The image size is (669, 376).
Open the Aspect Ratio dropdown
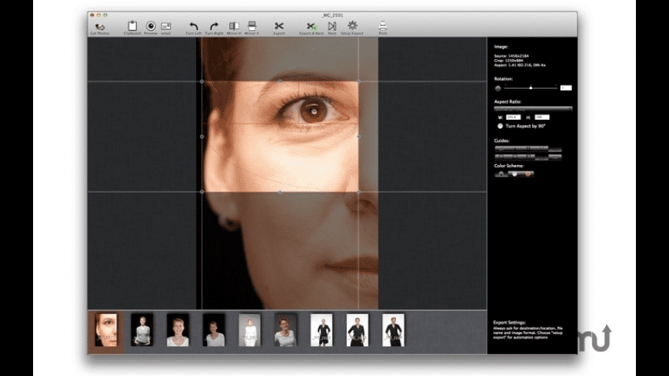tap(533, 109)
